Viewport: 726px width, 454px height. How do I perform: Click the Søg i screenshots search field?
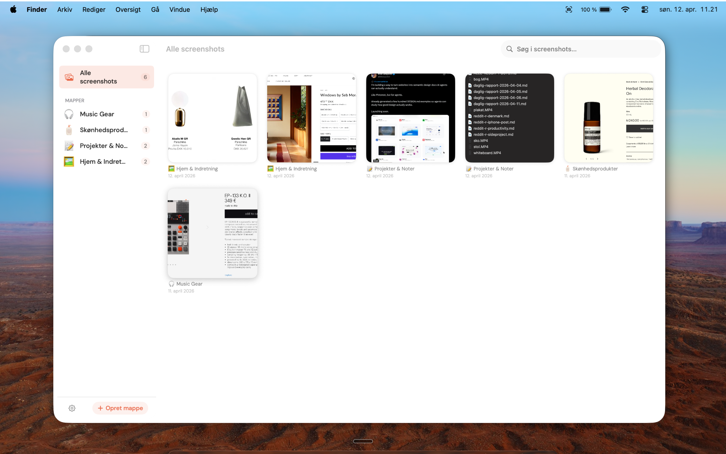[581, 49]
